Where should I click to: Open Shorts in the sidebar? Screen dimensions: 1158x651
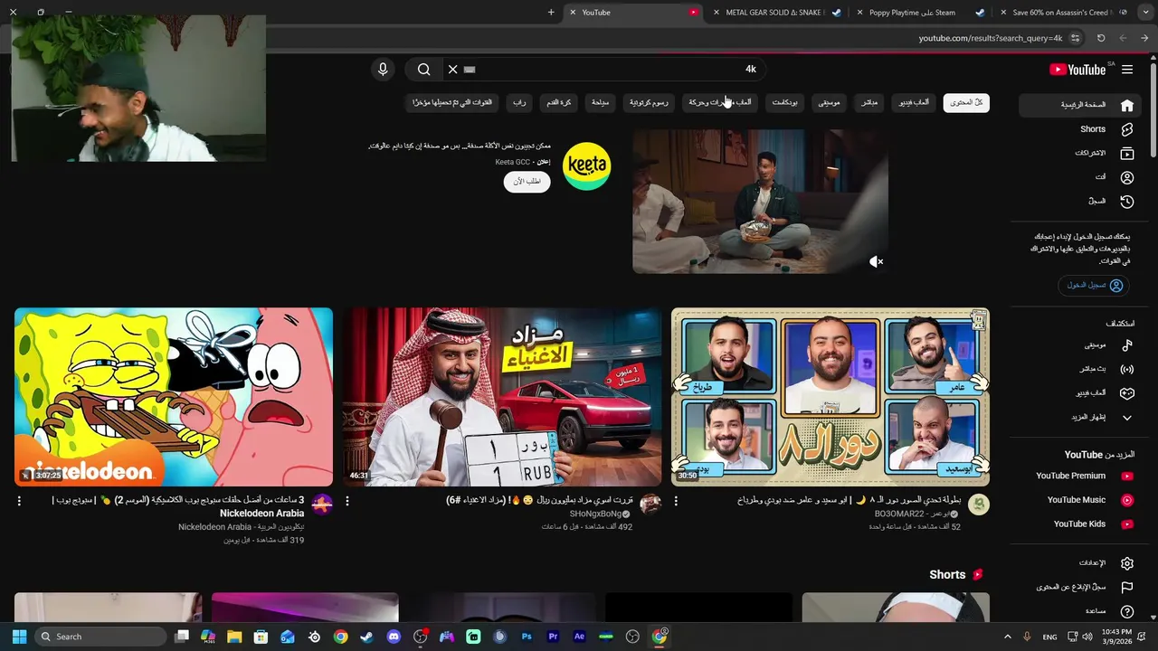tap(1078, 129)
